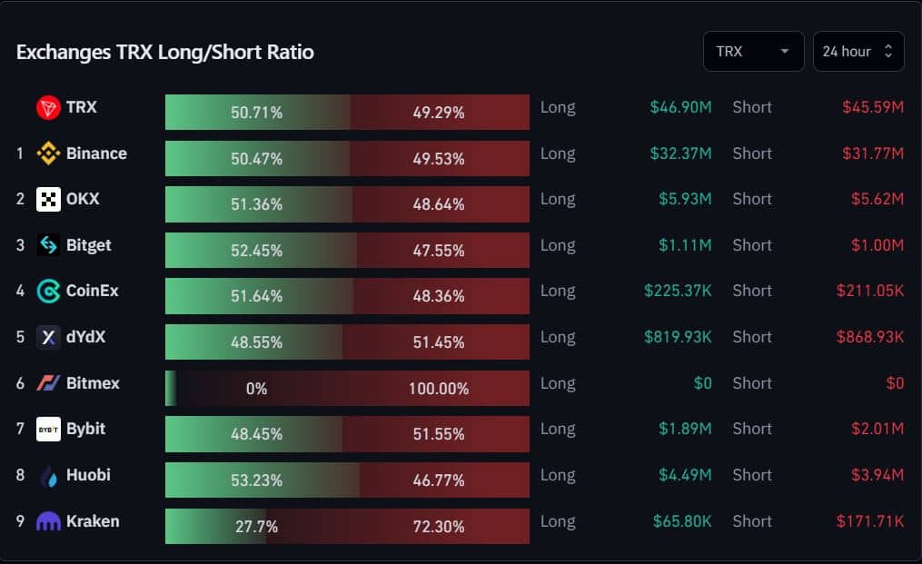Click the TRX short value $45.59M
This screenshot has width=922, height=564.
tap(873, 107)
